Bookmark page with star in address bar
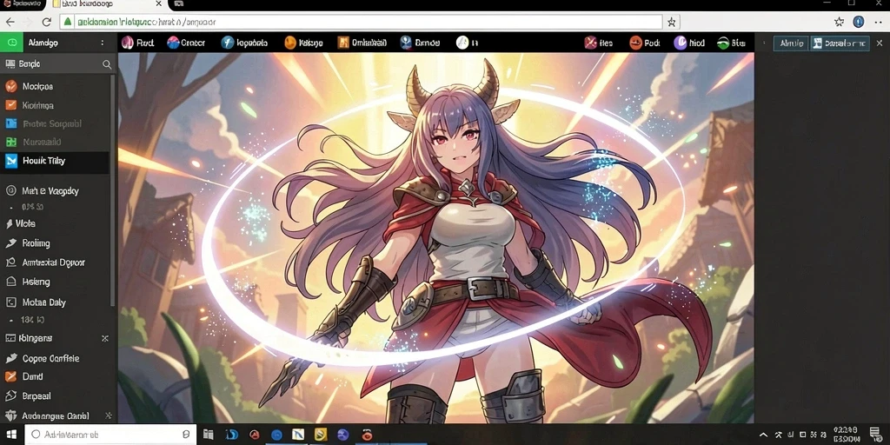The width and height of the screenshot is (890, 445). (x=672, y=22)
